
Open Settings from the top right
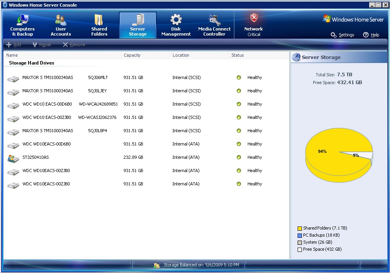343,35
